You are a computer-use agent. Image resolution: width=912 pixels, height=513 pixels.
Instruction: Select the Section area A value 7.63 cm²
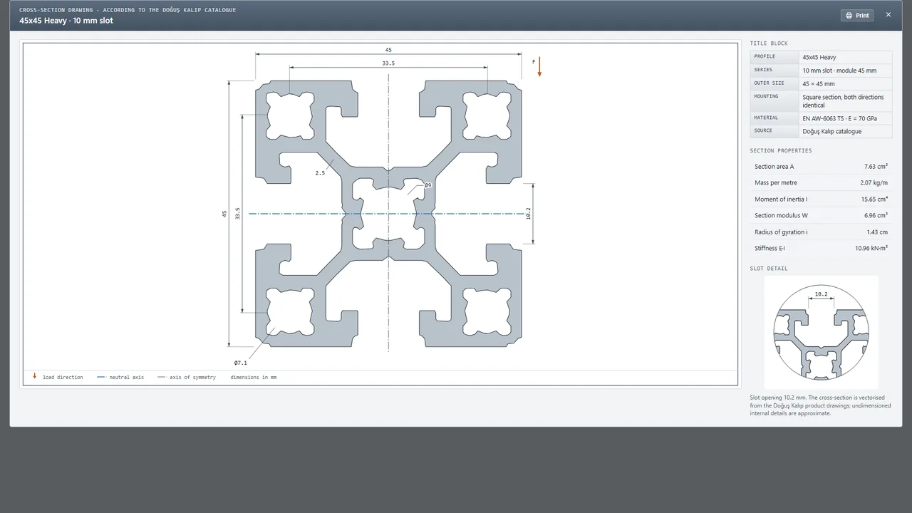[875, 166]
